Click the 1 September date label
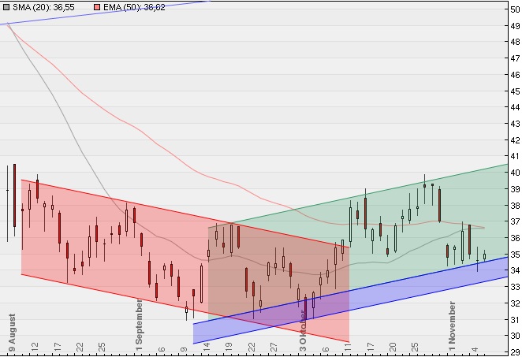522x357 pixels. 139,325
